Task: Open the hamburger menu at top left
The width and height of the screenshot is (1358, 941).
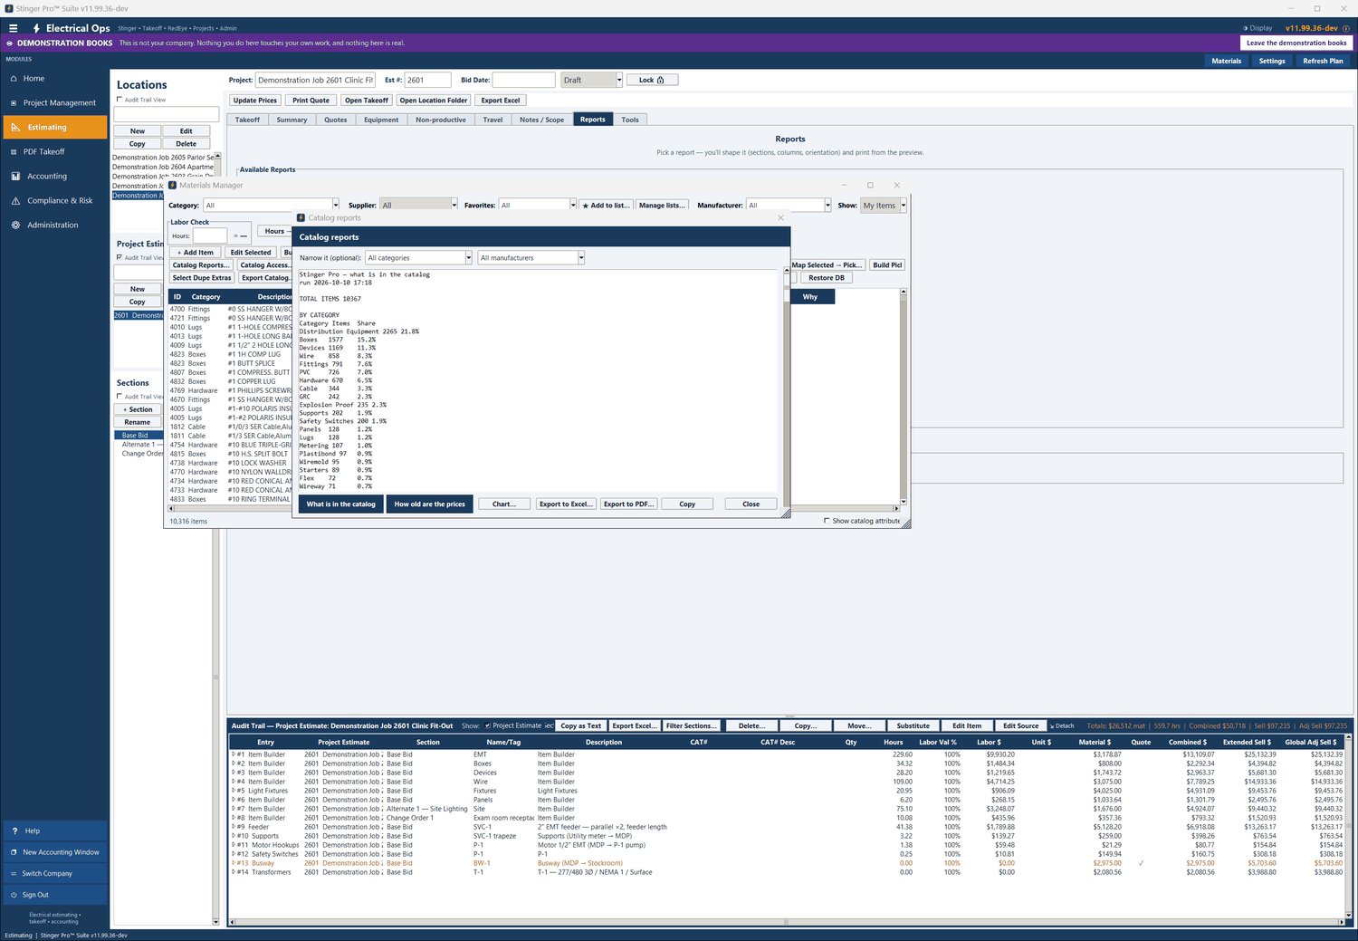Action: click(13, 28)
